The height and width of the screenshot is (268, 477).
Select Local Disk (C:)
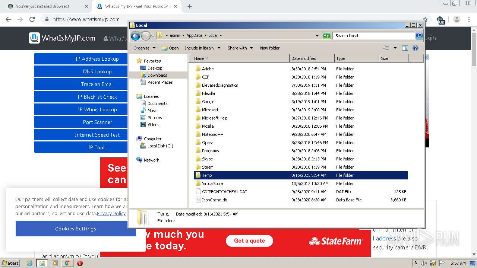[x=160, y=146]
